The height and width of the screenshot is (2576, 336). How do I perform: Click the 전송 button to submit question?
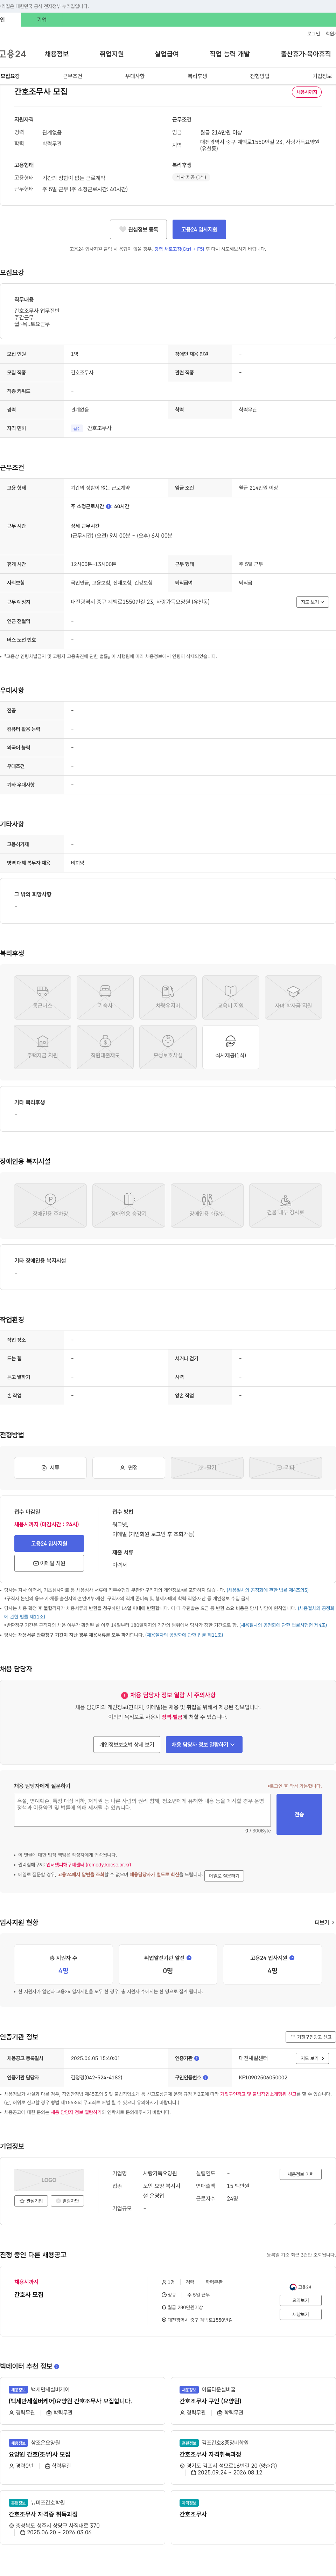pyautogui.click(x=299, y=1814)
